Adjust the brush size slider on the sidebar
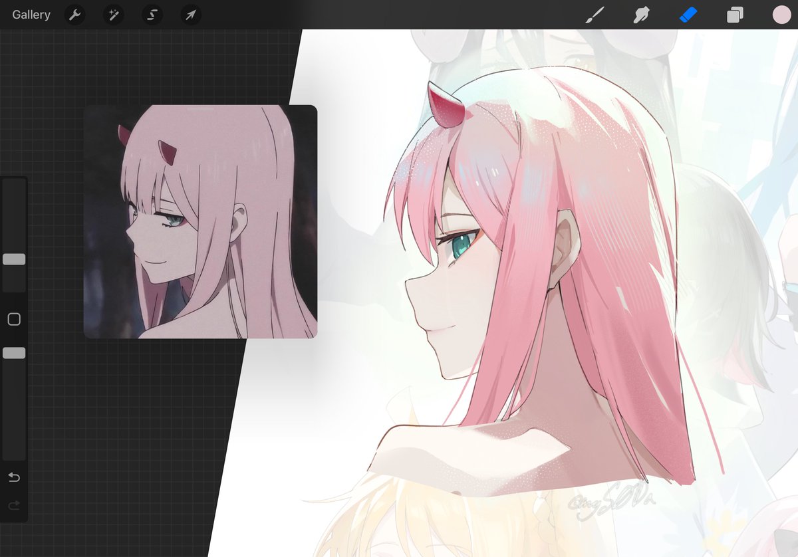Screen dimensions: 798x557 pyautogui.click(x=13, y=259)
